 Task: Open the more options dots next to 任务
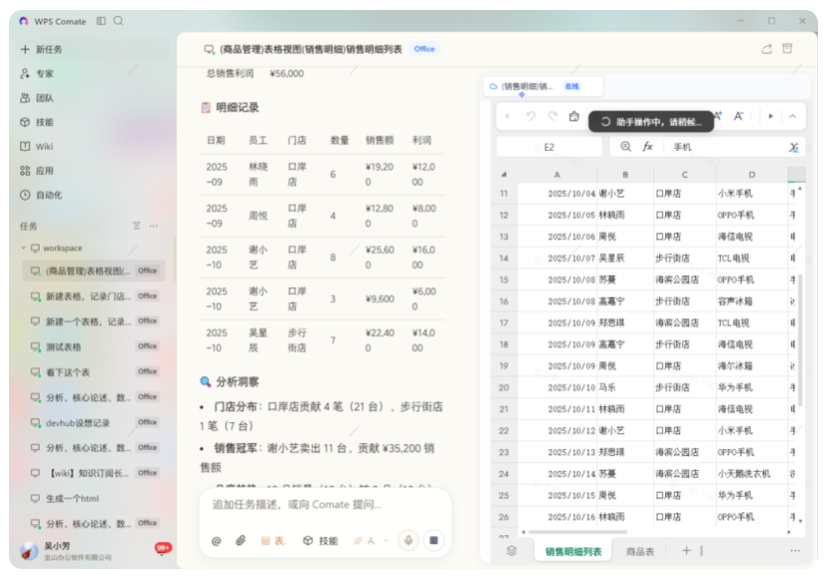pyautogui.click(x=153, y=225)
